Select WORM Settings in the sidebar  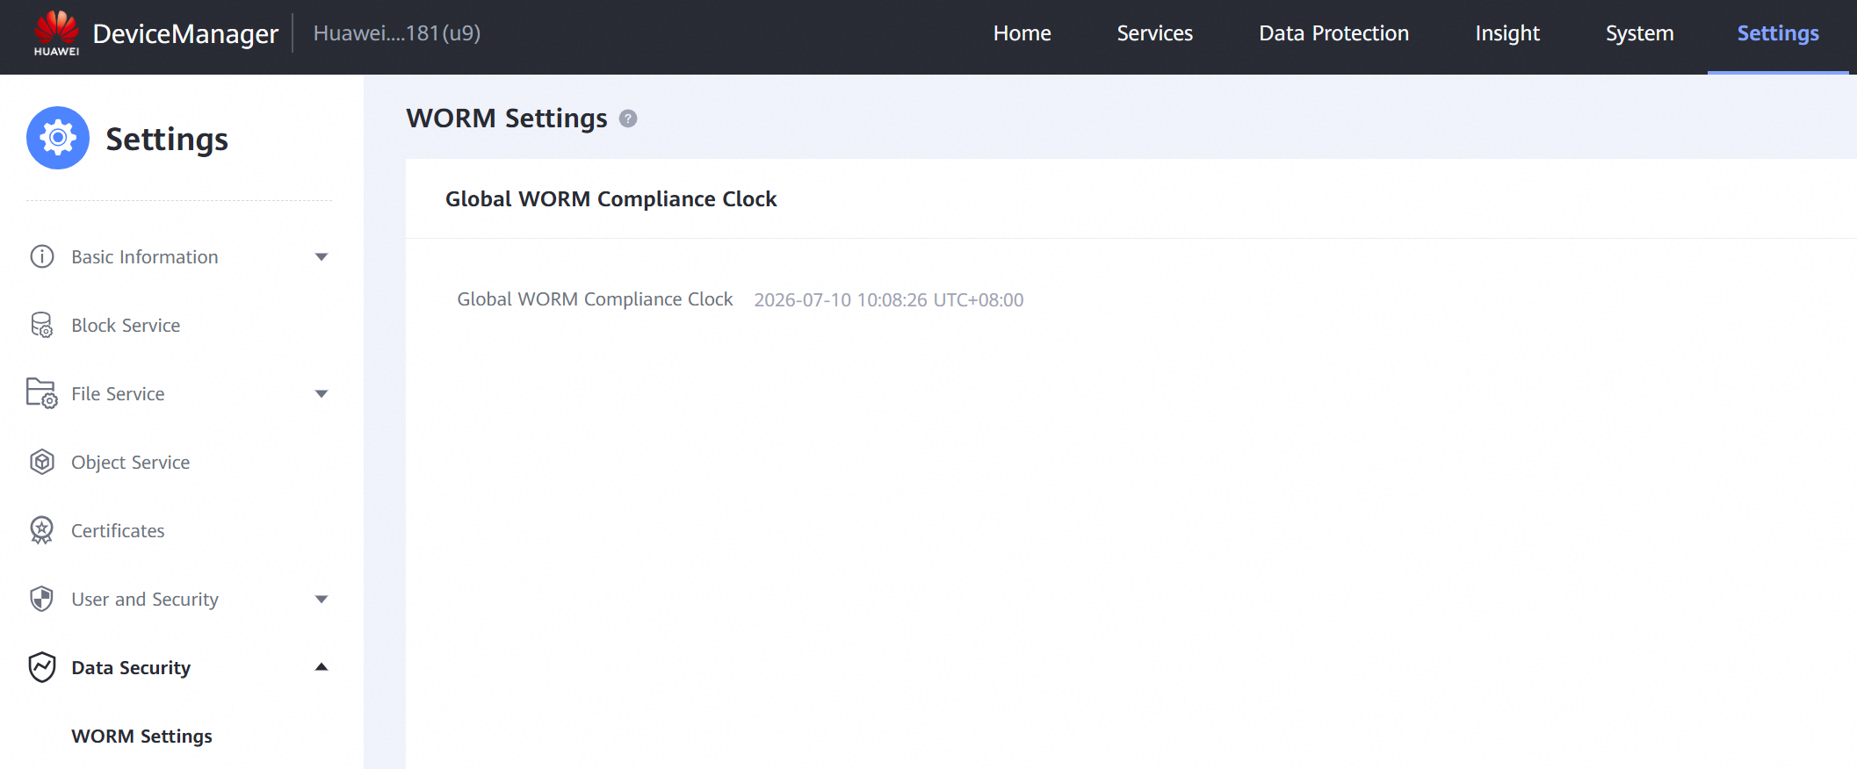pyautogui.click(x=141, y=737)
